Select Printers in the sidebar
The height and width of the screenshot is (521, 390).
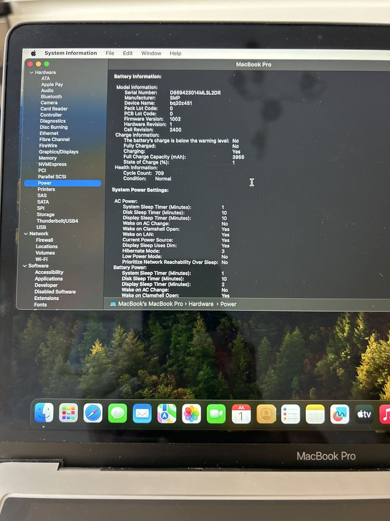click(x=46, y=190)
